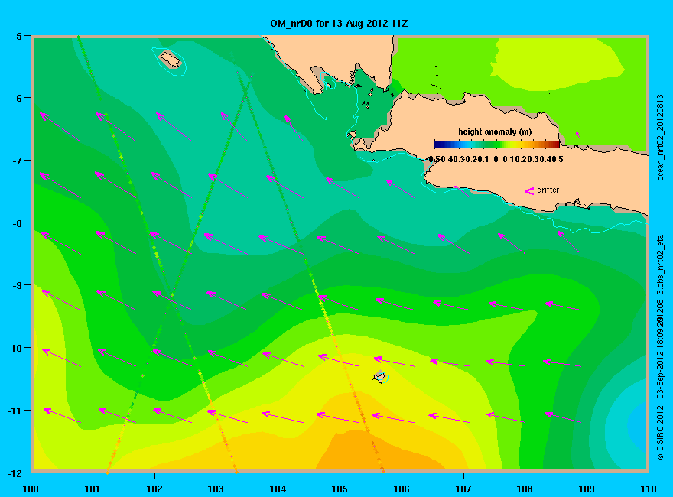The width and height of the screenshot is (673, 497).
Task: Click the height anomaly color bar
Action: [496, 145]
